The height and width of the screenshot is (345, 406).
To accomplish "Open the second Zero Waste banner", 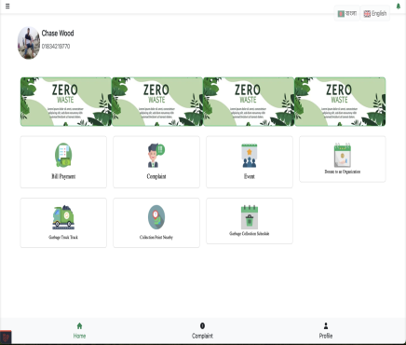I will tap(157, 102).
